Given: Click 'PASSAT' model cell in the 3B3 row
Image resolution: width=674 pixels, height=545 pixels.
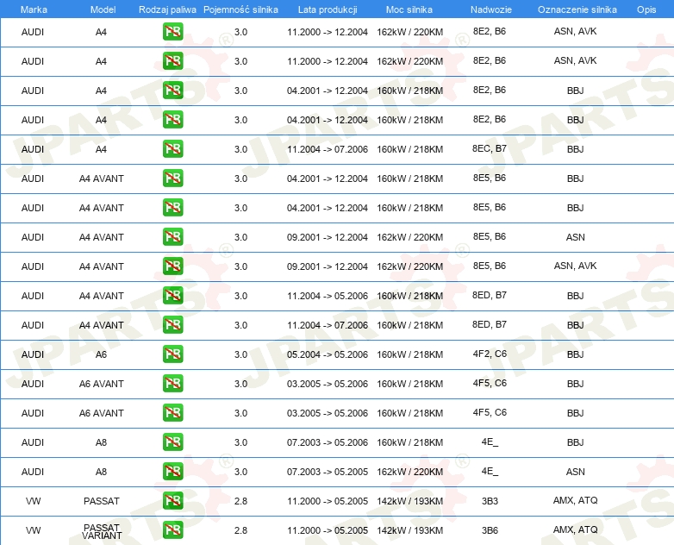Looking at the screenshot, I should [102, 501].
